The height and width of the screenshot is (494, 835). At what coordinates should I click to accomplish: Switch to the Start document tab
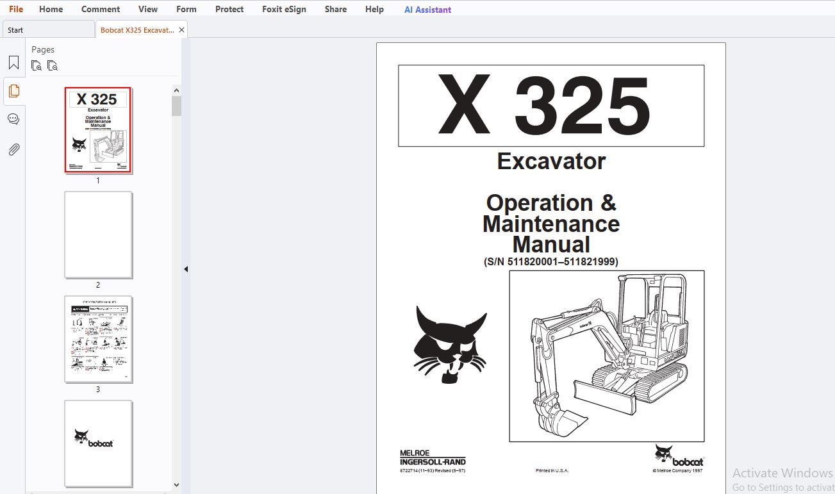pyautogui.click(x=48, y=29)
